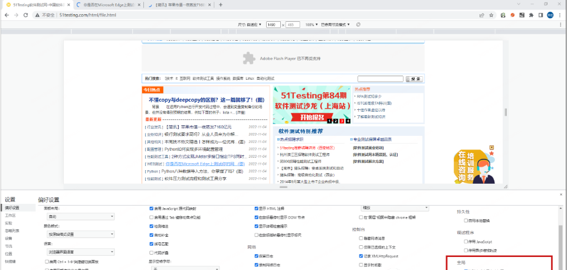
Task: Click the orange round extension icon
Action: tap(512, 15)
